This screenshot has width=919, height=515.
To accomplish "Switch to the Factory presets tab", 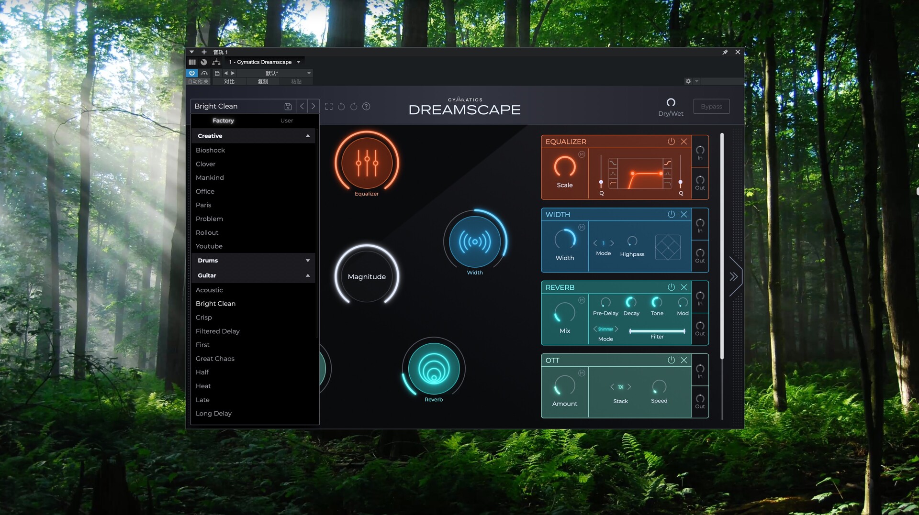I will tap(223, 121).
